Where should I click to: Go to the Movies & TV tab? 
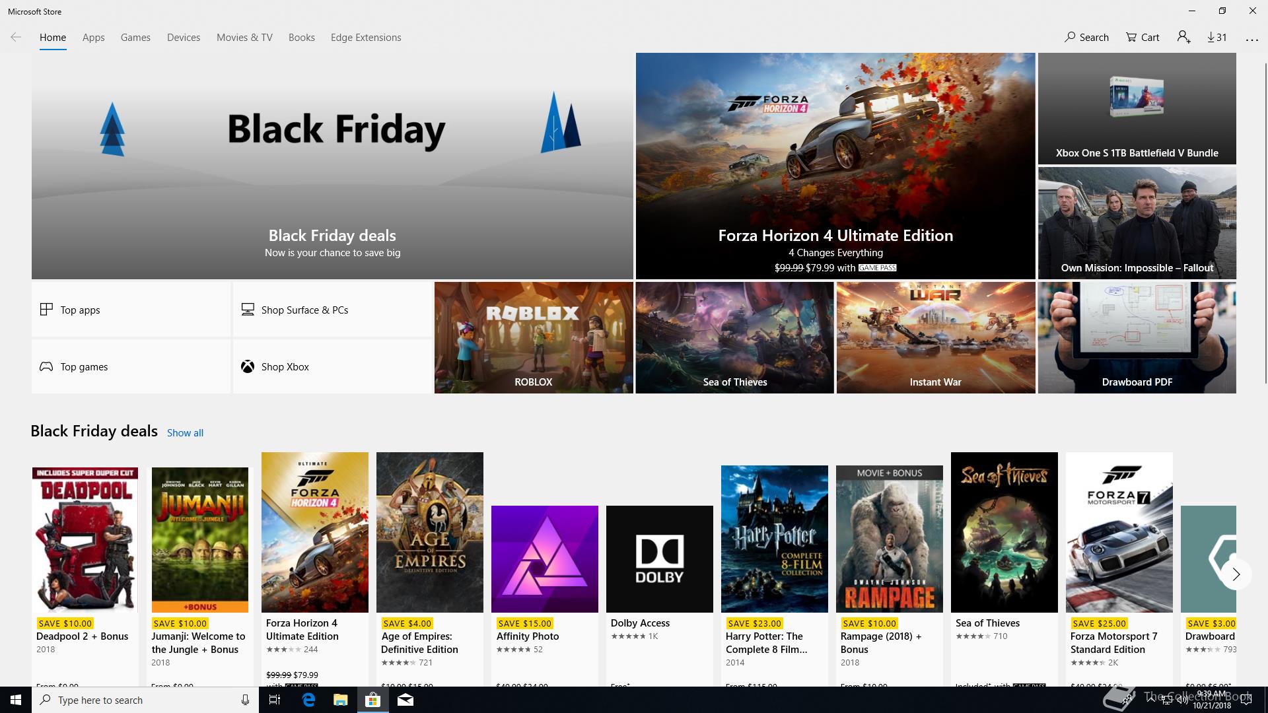(x=244, y=38)
